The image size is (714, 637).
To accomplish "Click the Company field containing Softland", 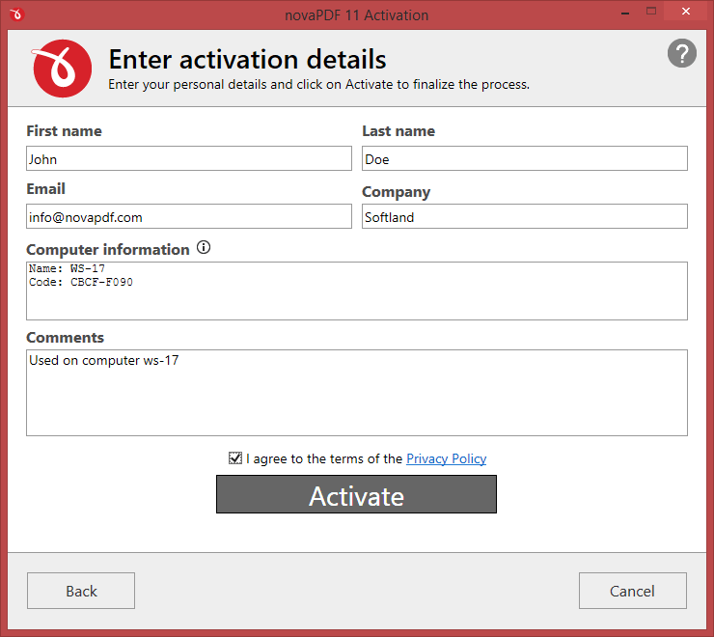I will click(525, 216).
